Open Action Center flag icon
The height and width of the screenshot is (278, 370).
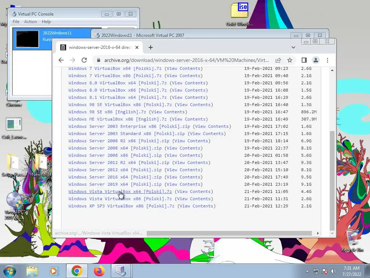point(325,271)
